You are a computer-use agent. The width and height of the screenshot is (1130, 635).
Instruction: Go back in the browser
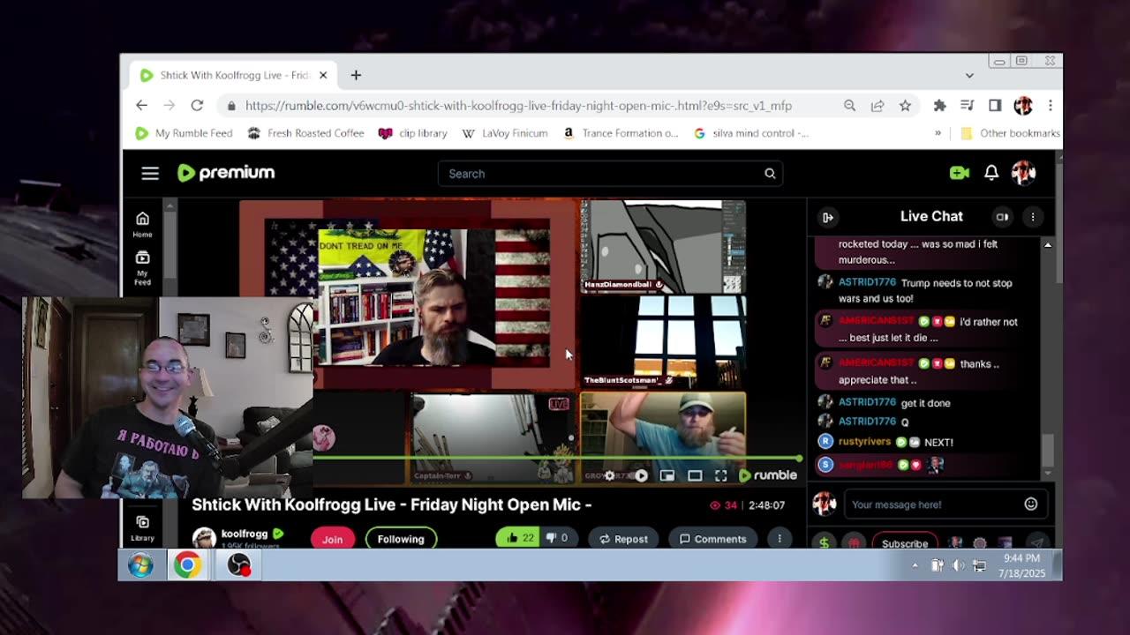[141, 105]
